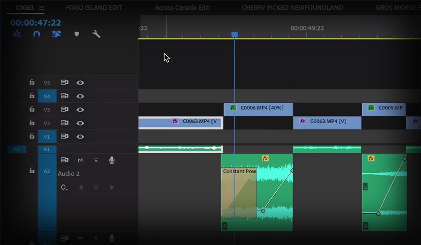
Task: Click the Sync Lock icon on Audio 2
Action: click(x=64, y=160)
